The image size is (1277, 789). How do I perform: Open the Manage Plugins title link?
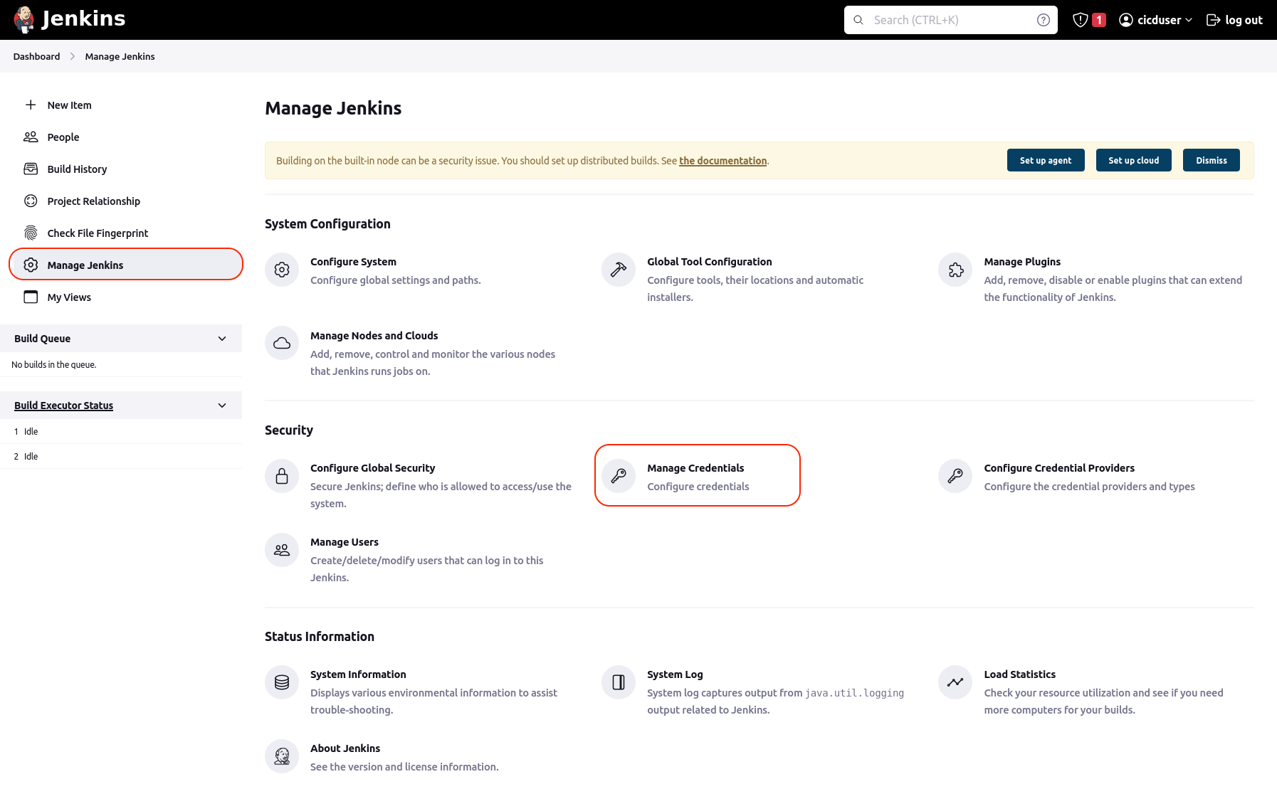1022,262
